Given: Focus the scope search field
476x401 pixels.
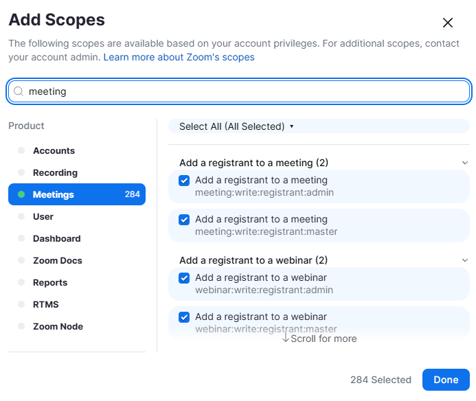Looking at the screenshot, I should [x=239, y=91].
